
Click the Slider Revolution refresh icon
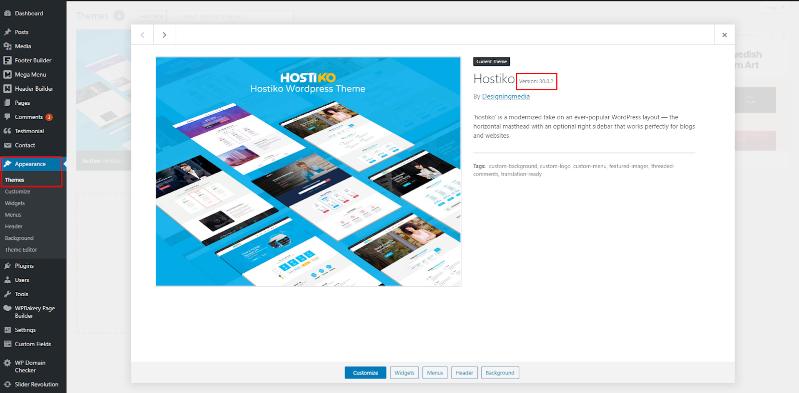coord(7,385)
